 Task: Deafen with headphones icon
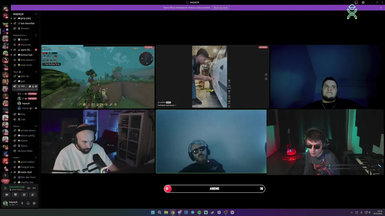point(28,203)
